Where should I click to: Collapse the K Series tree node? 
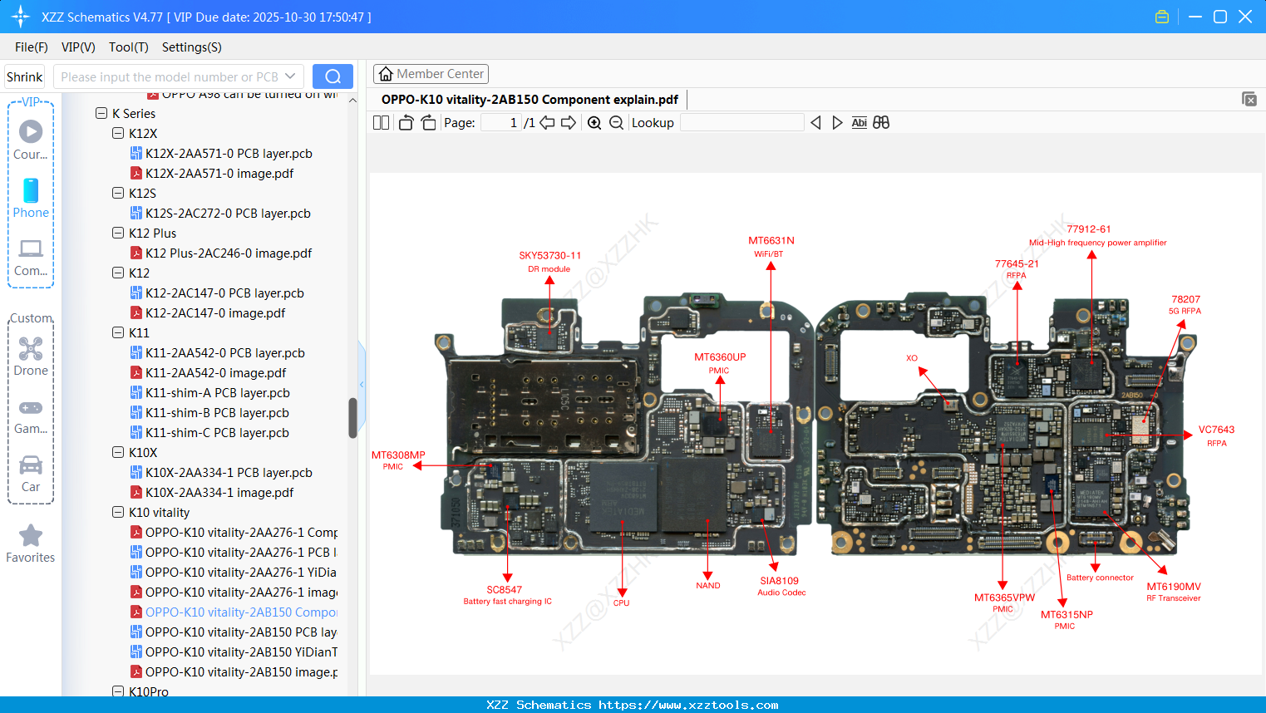(101, 112)
